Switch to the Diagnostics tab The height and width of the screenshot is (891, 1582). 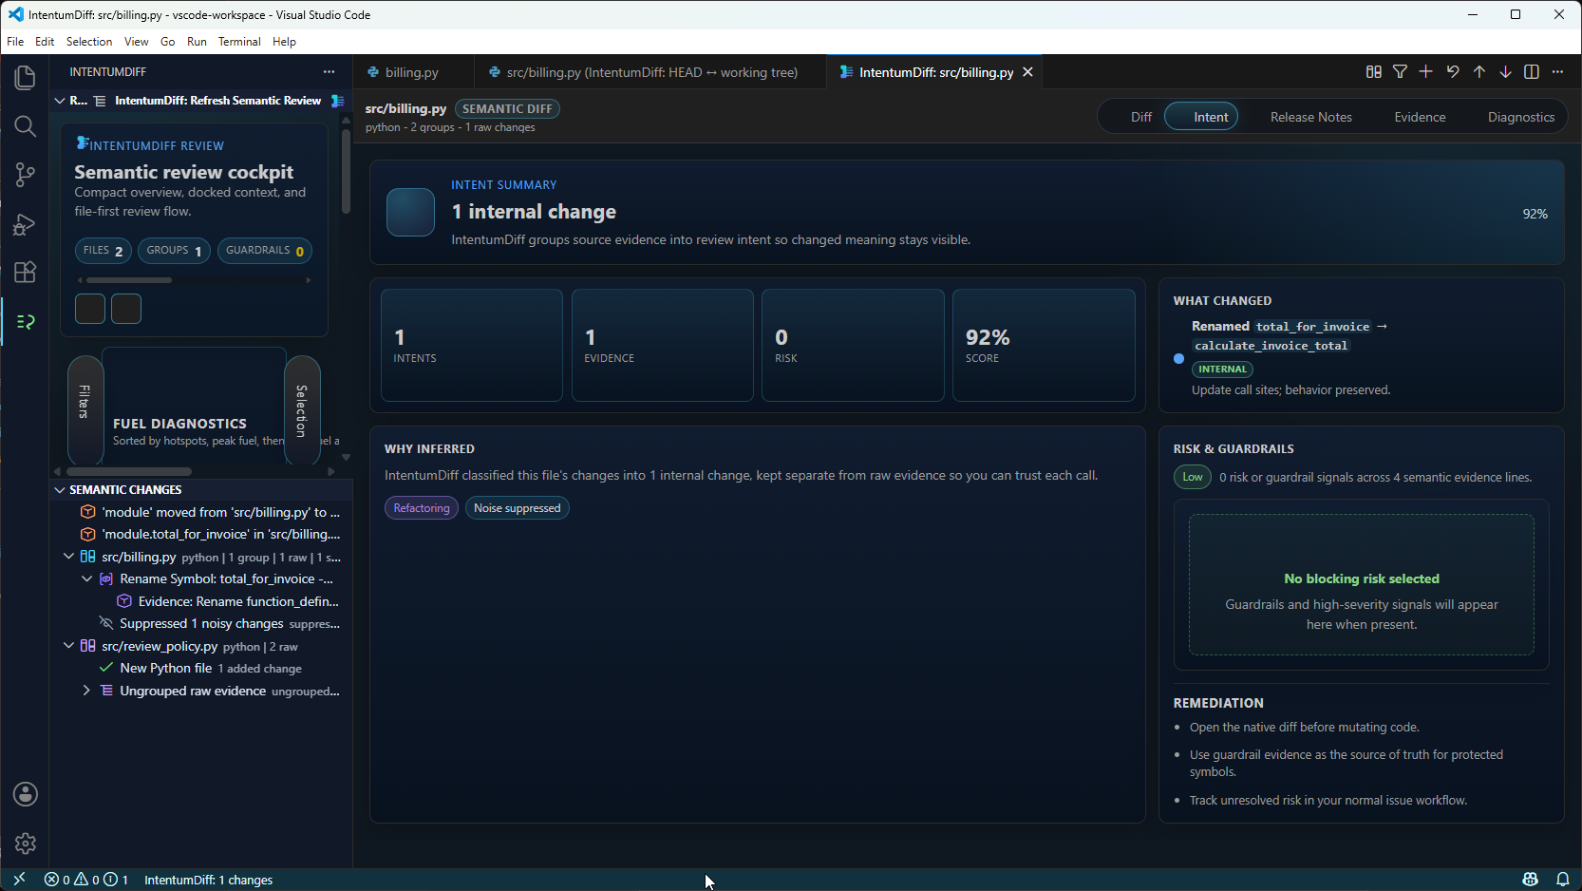point(1520,117)
